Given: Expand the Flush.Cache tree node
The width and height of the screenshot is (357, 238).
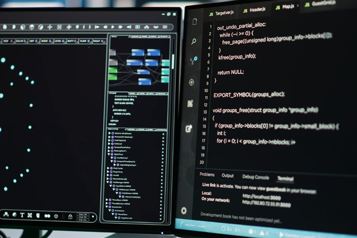Looking at the screenshot, I should click(108, 168).
